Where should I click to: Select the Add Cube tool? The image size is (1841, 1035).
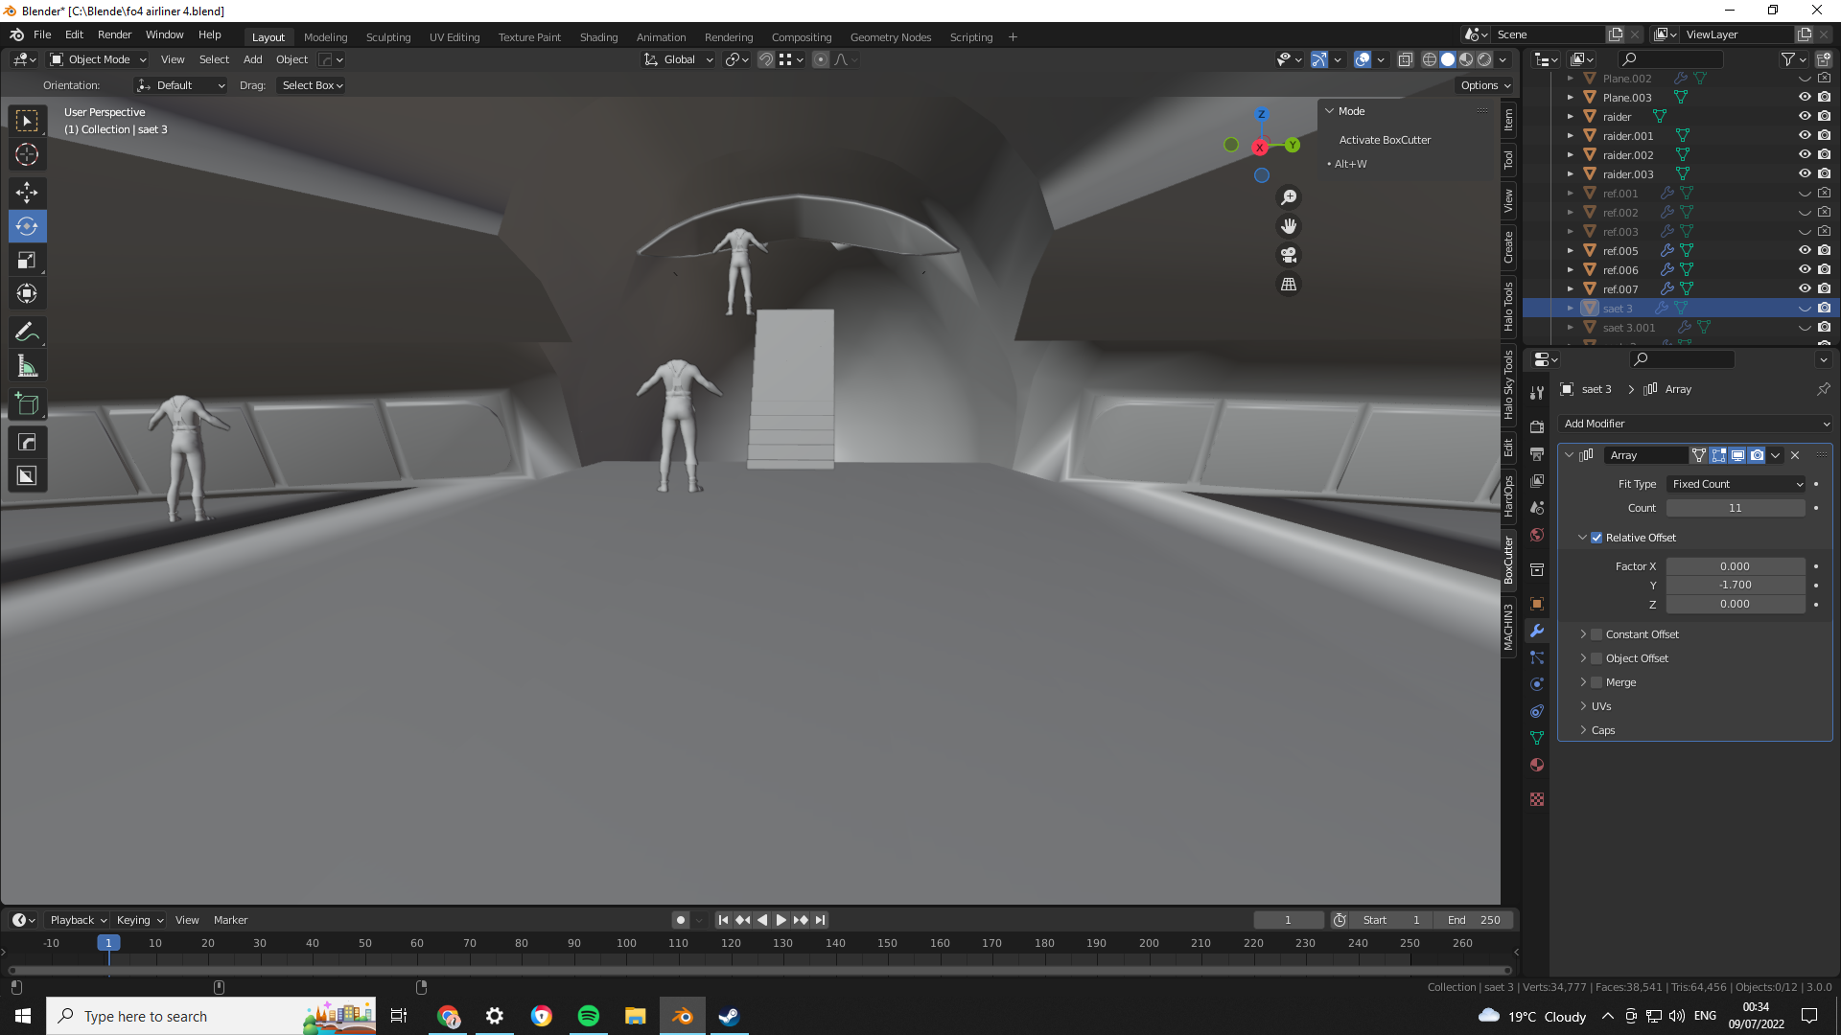click(x=27, y=404)
